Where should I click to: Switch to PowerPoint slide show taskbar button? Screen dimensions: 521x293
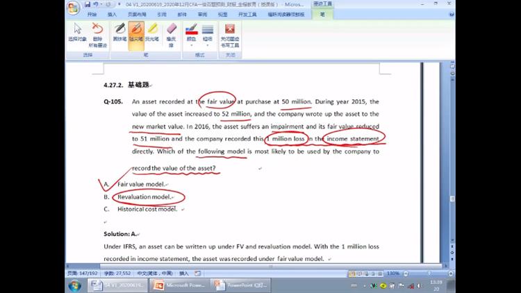pos(241,285)
